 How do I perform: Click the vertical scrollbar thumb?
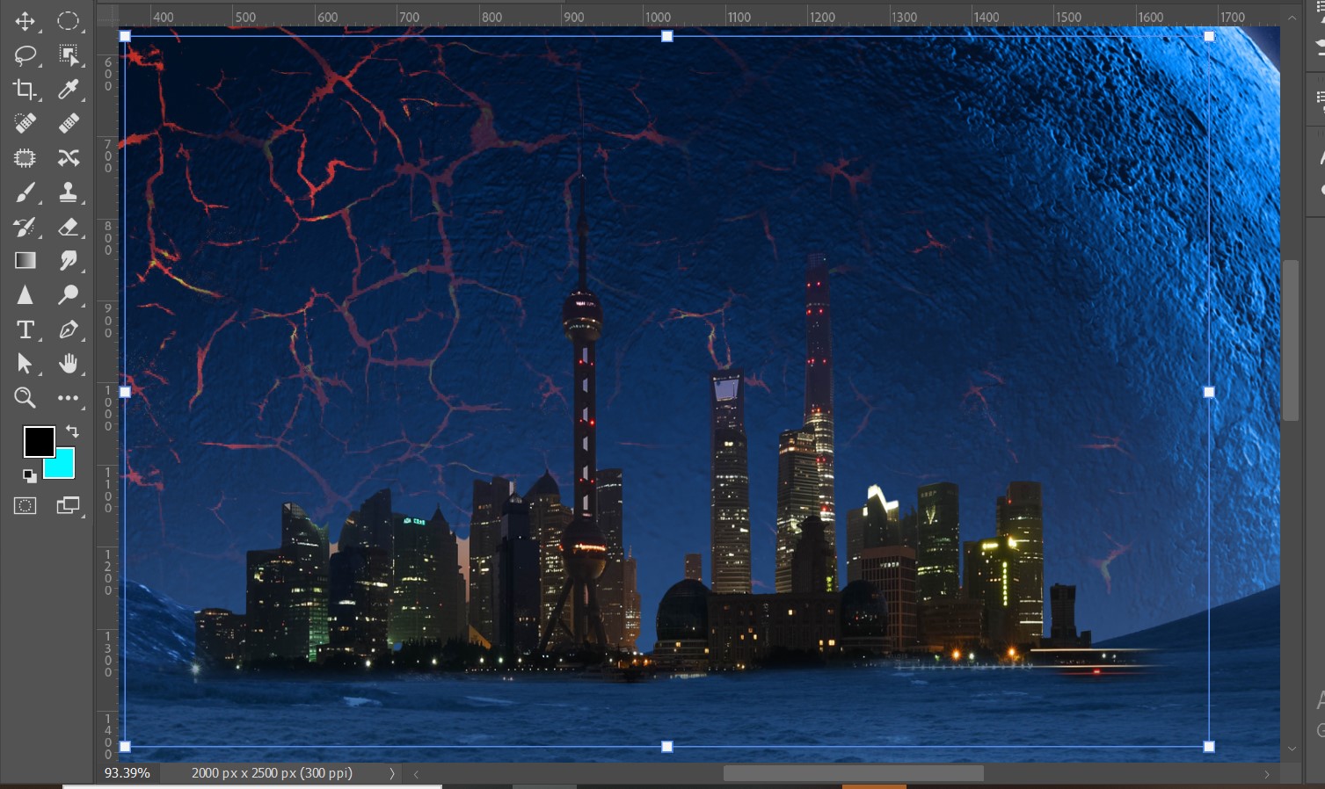tap(1291, 340)
